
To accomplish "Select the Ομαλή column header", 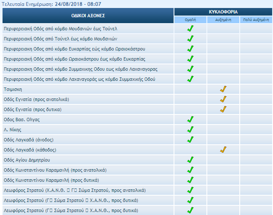I will click(190, 20).
